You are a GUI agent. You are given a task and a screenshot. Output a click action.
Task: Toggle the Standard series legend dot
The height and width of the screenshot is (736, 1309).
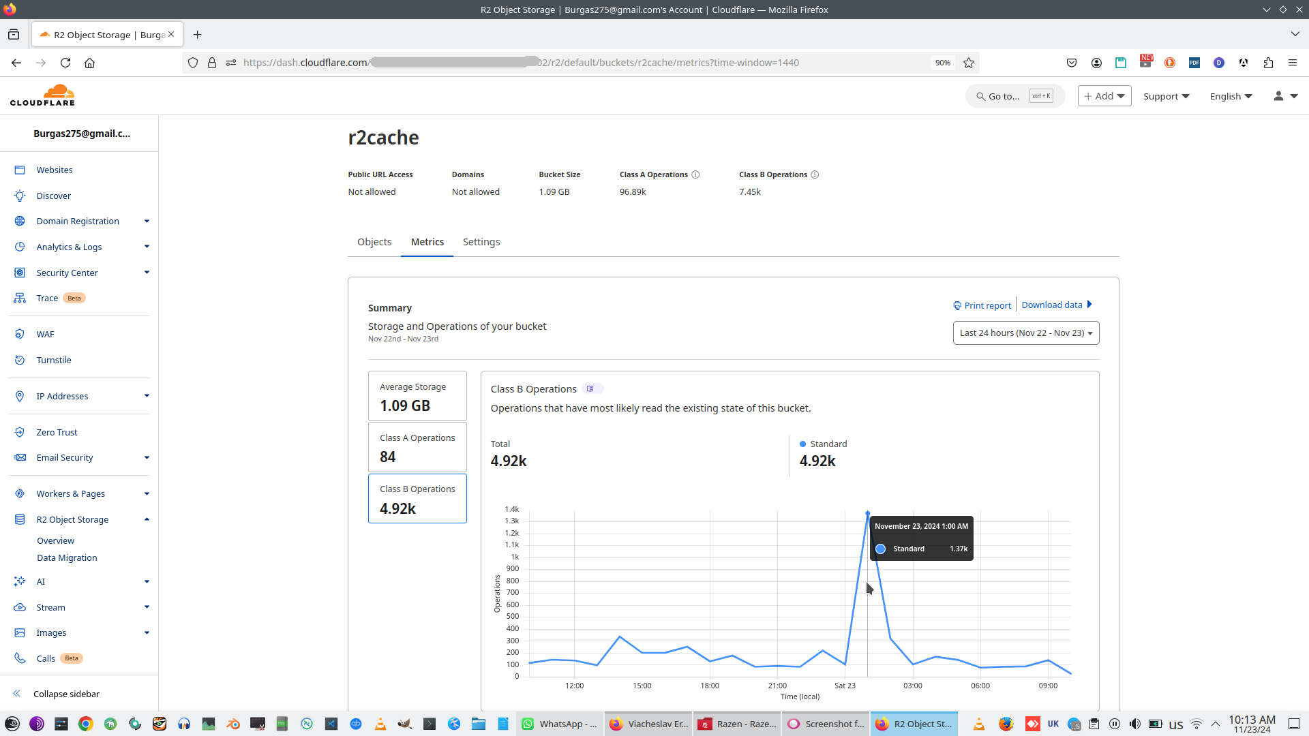[x=802, y=444]
